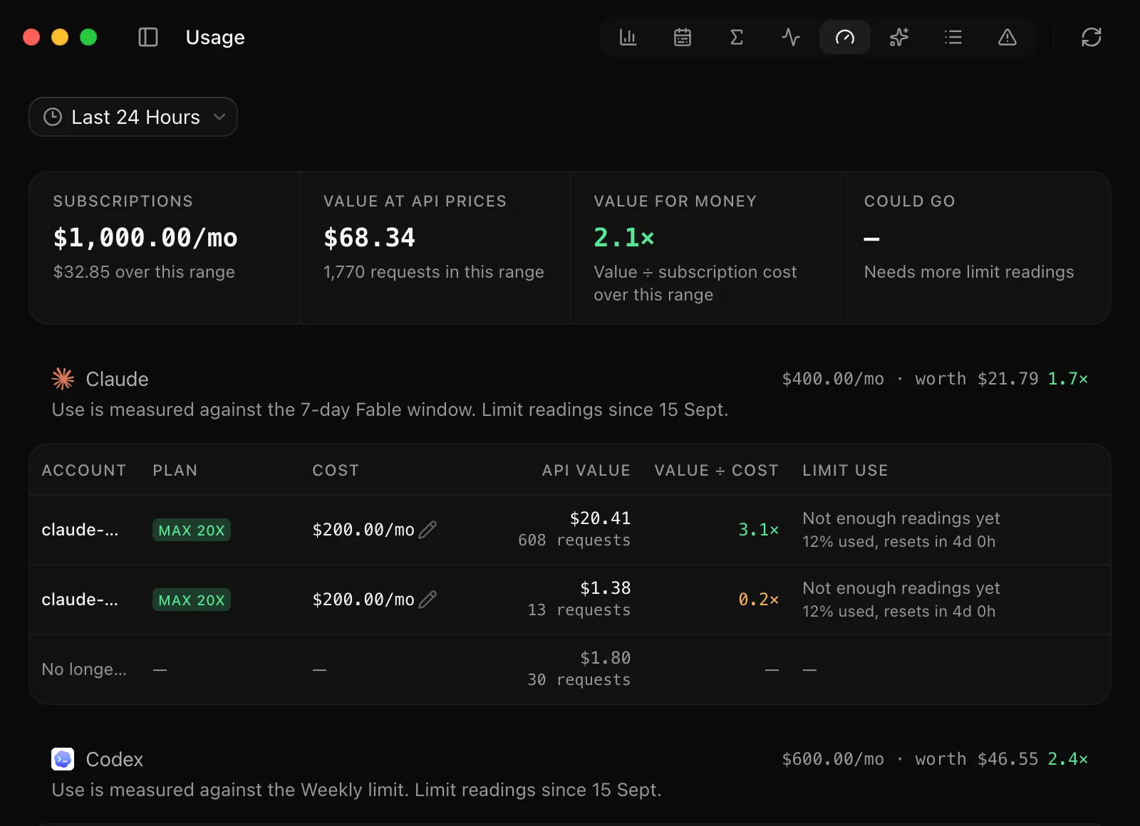Click the limit-use reading in the 0.2× row
Screen dimensions: 1140x826
[x=901, y=600]
